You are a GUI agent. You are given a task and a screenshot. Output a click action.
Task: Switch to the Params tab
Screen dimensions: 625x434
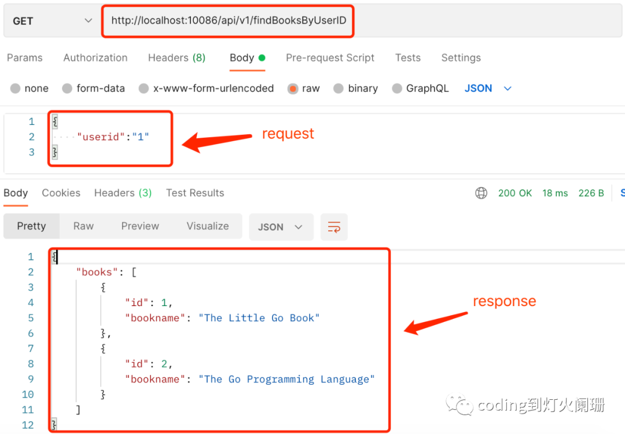25,58
